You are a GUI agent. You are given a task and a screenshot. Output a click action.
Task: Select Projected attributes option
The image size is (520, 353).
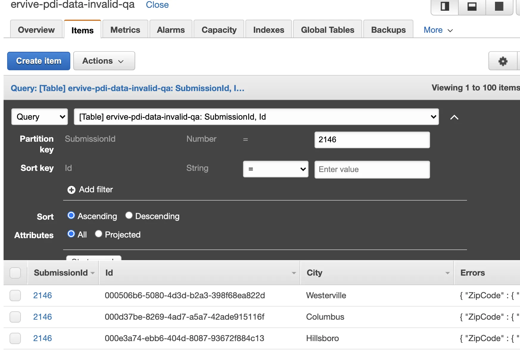pos(99,234)
